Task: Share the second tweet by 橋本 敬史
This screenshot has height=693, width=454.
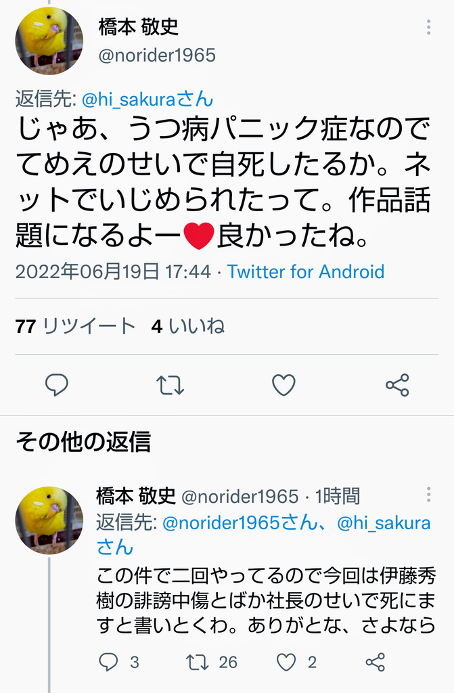Action: [x=376, y=662]
